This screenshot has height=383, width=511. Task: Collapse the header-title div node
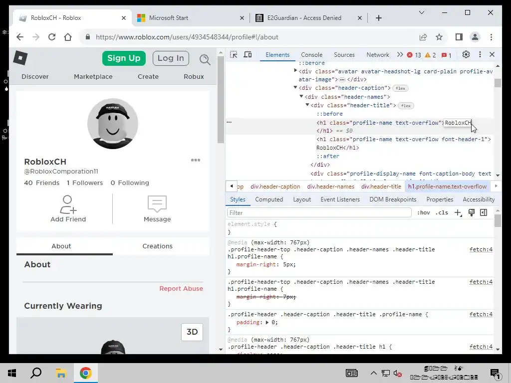coord(307,105)
